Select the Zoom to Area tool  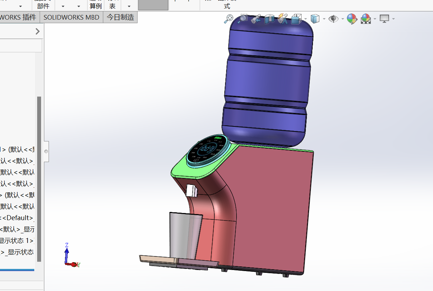click(243, 19)
